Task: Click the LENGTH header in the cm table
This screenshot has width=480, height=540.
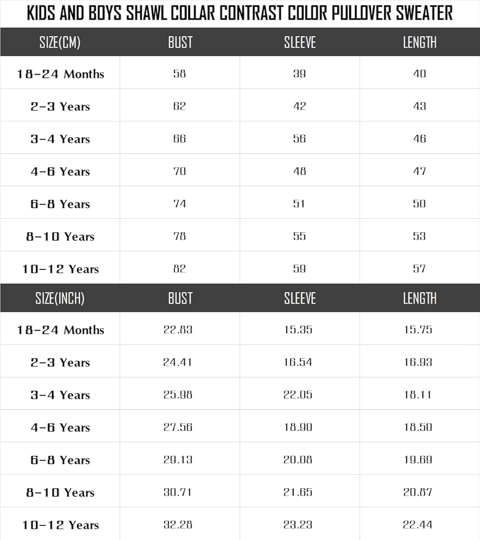Action: (420, 42)
